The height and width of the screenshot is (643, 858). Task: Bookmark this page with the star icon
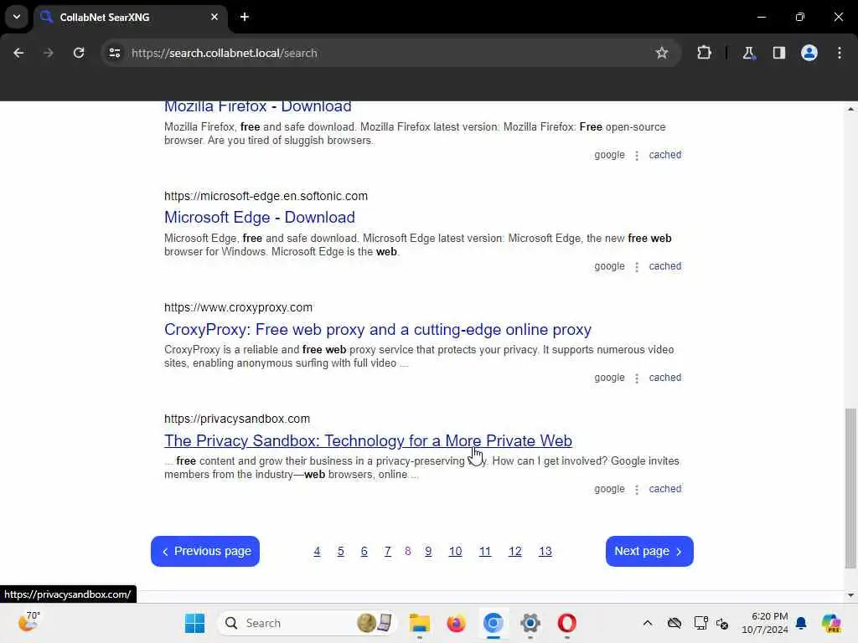pyautogui.click(x=662, y=53)
